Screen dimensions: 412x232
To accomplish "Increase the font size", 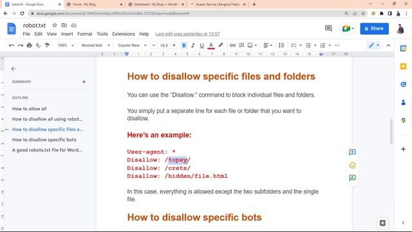I will [x=174, y=46].
